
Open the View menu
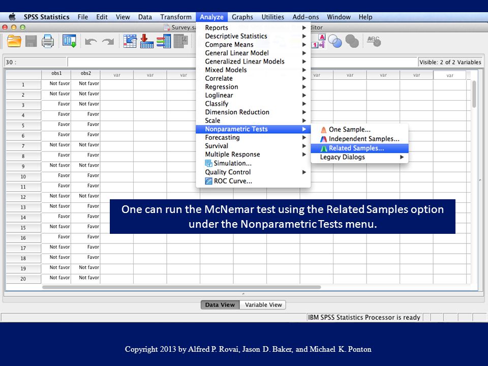pos(123,17)
